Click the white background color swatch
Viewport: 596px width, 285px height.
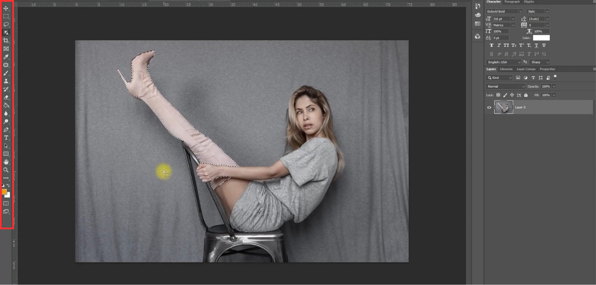(x=7, y=195)
